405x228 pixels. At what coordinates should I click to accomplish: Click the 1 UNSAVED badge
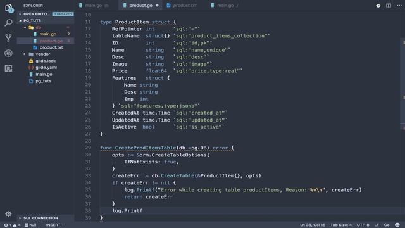point(63,14)
